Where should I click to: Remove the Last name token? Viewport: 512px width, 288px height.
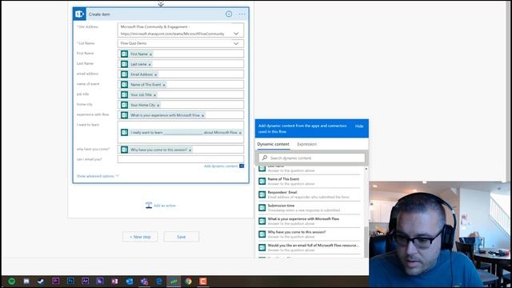point(150,64)
